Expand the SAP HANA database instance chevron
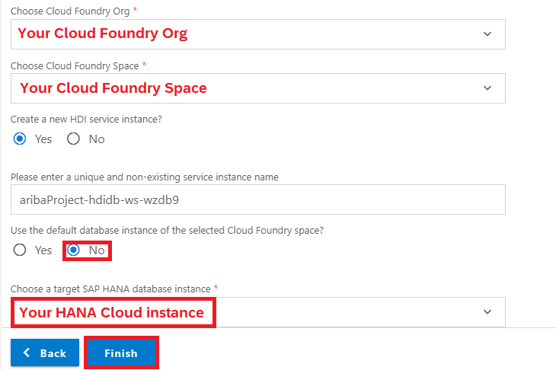 click(x=487, y=312)
